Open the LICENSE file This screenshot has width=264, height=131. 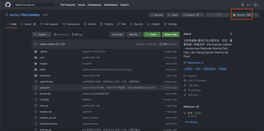(x=44, y=100)
